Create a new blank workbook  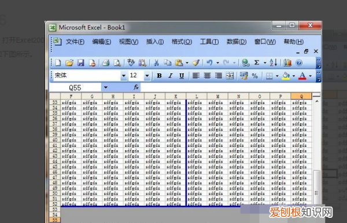click(58, 63)
